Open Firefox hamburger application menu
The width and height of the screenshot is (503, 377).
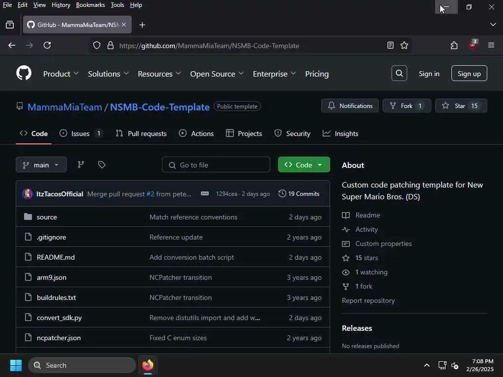[x=491, y=45]
